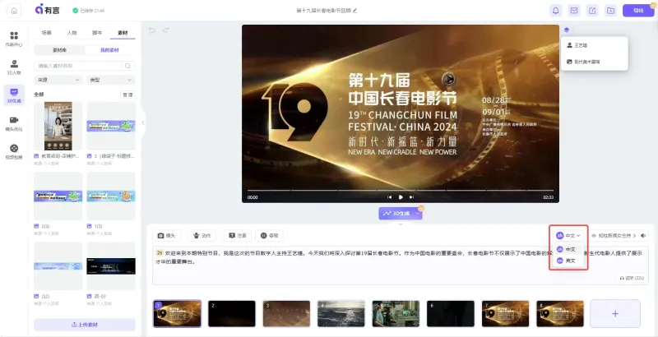
Task: Click the speaker icon beside voice selector
Action: click(643, 236)
